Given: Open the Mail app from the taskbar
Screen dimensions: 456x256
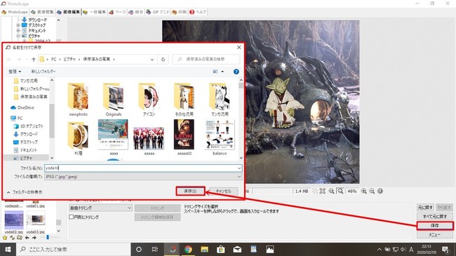Looking at the screenshot, I should [237, 249].
